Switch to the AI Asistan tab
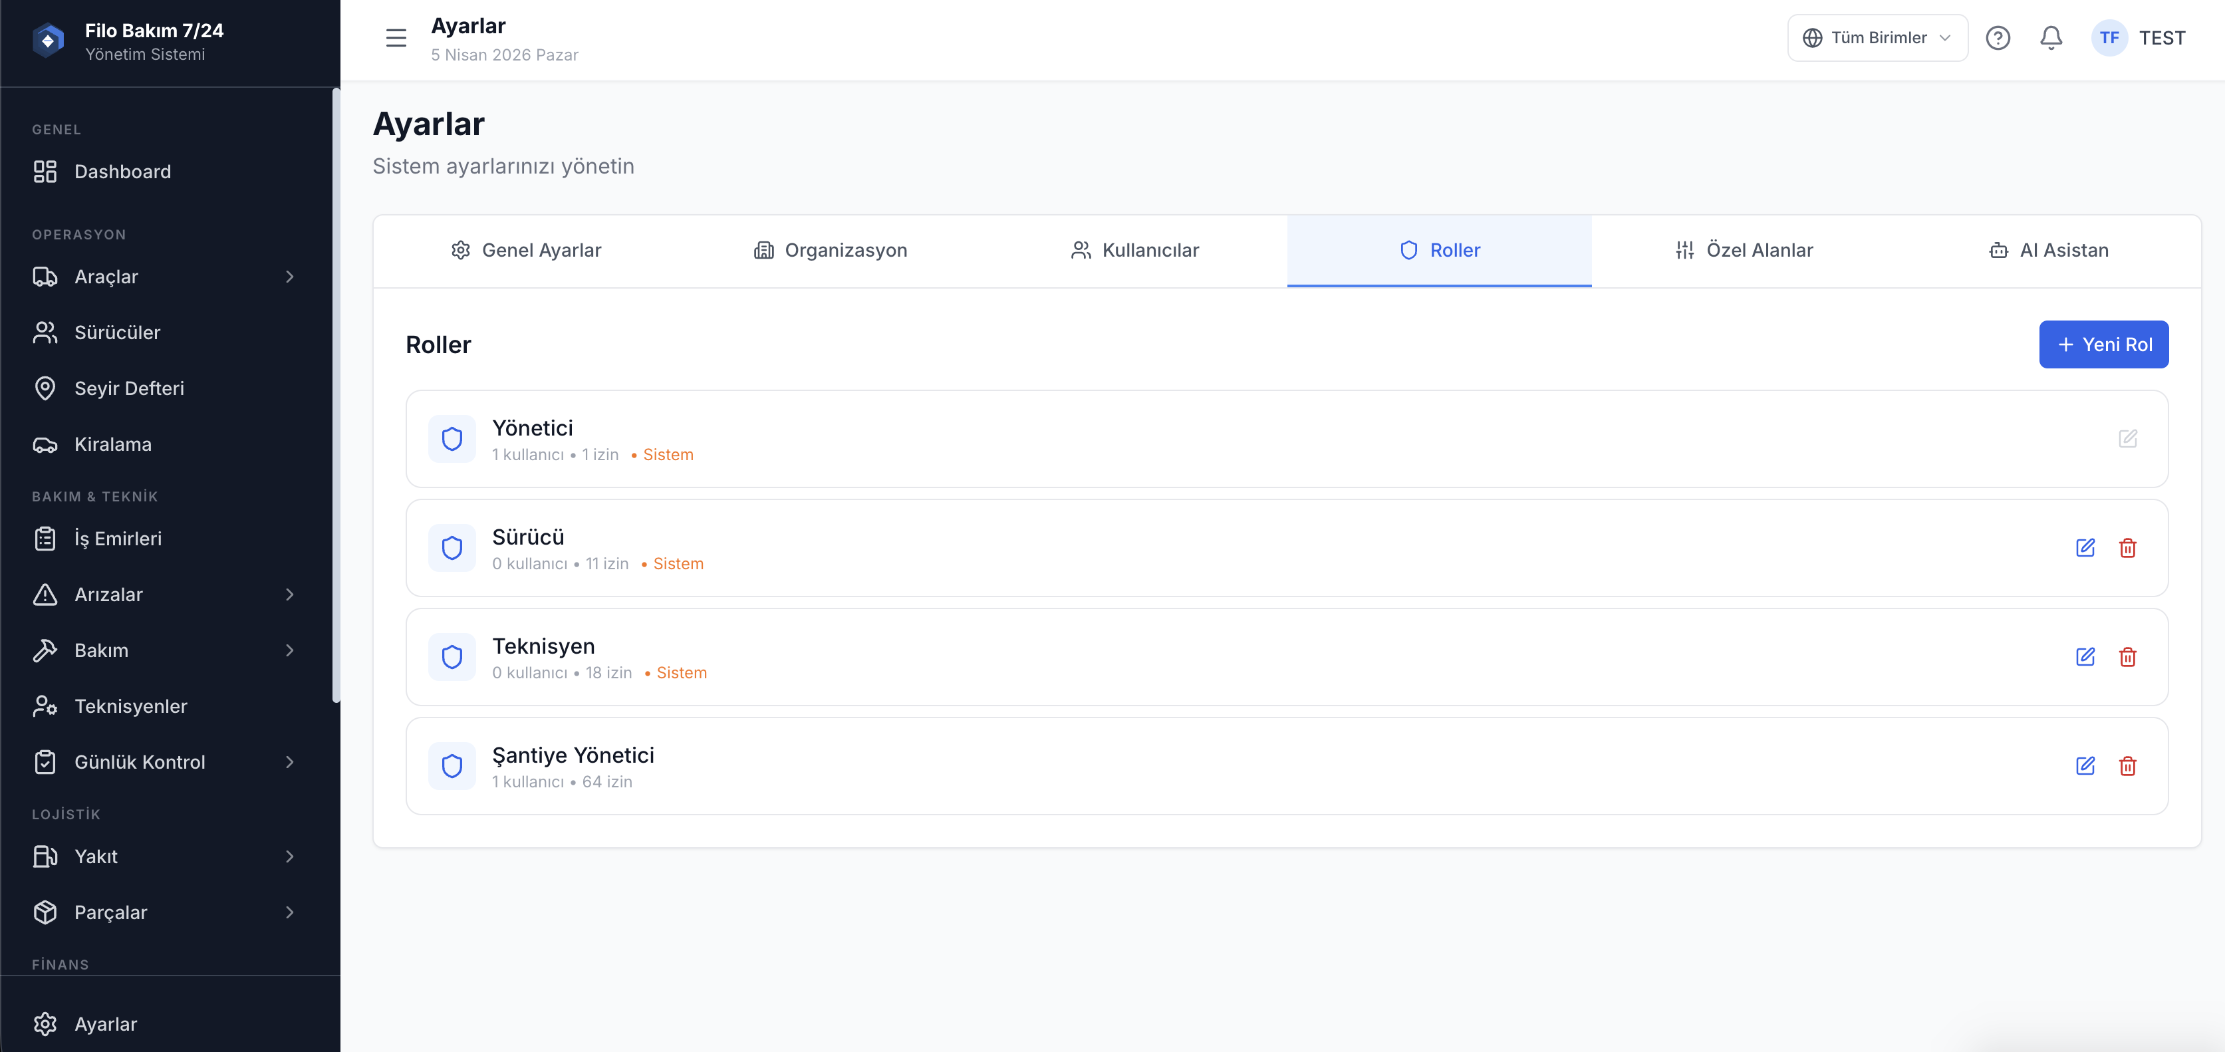 click(x=2048, y=251)
